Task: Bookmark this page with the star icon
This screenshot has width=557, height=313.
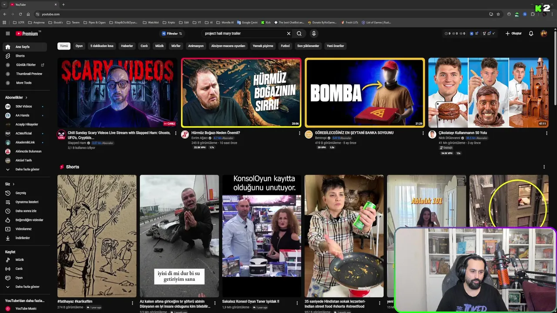Action: [498, 14]
